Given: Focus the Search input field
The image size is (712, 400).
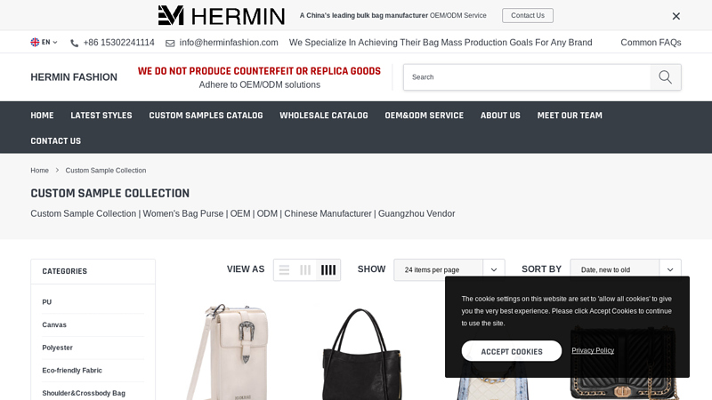Looking at the screenshot, I should [x=527, y=77].
